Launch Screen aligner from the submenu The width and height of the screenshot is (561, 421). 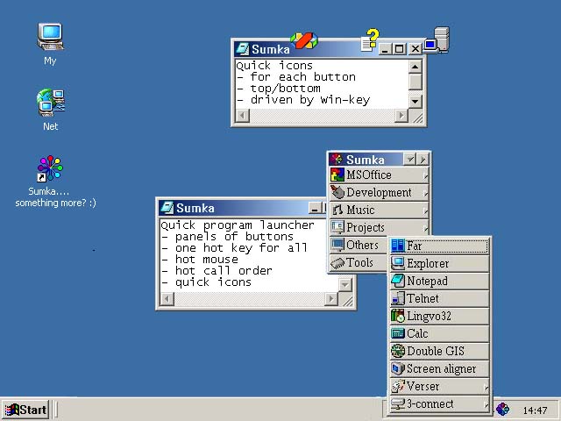coord(440,368)
